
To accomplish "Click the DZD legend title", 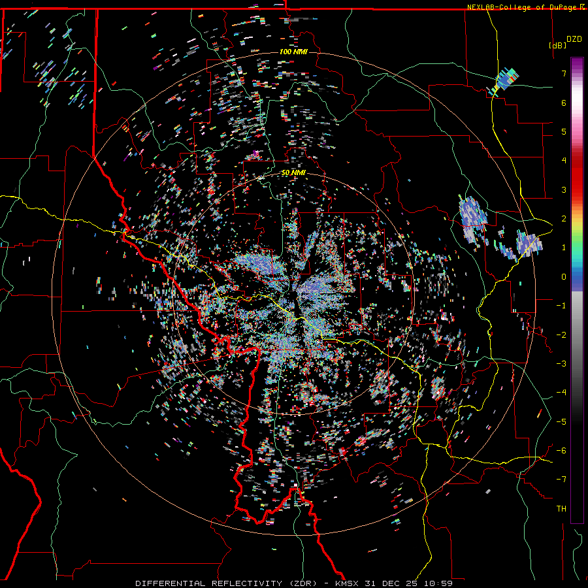I will [574, 39].
